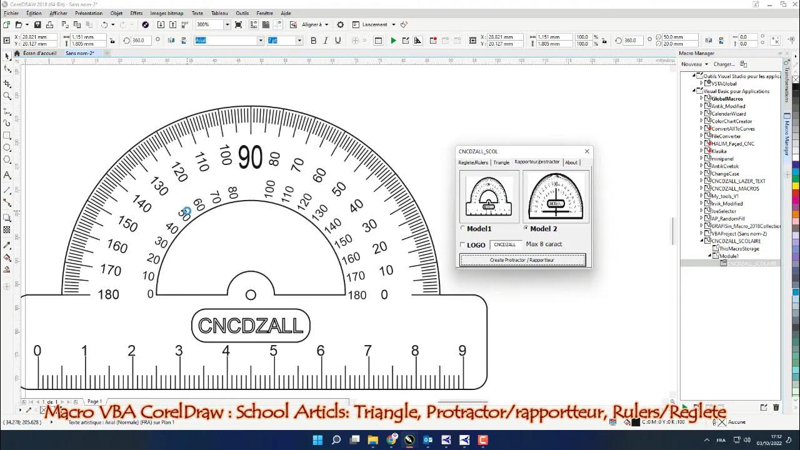
Task: Select the Model1 radio button
Action: [463, 229]
